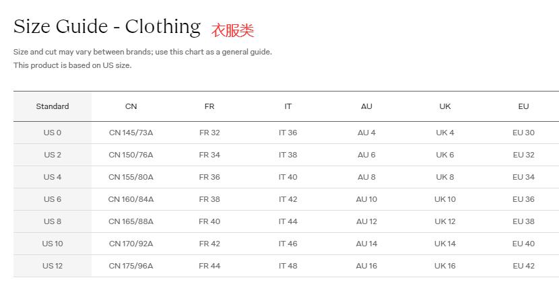Select the UK 16 cell
Screen dimensions: 559x286
point(445,266)
